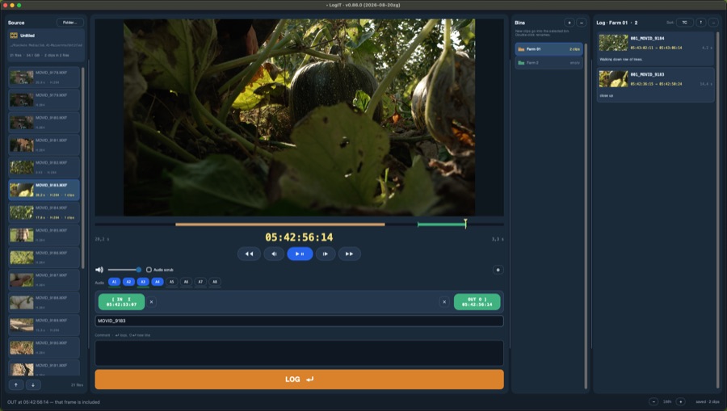Screen dimensions: 727x411
Task: Toggle play/pause in the viewer
Action: tap(300, 254)
